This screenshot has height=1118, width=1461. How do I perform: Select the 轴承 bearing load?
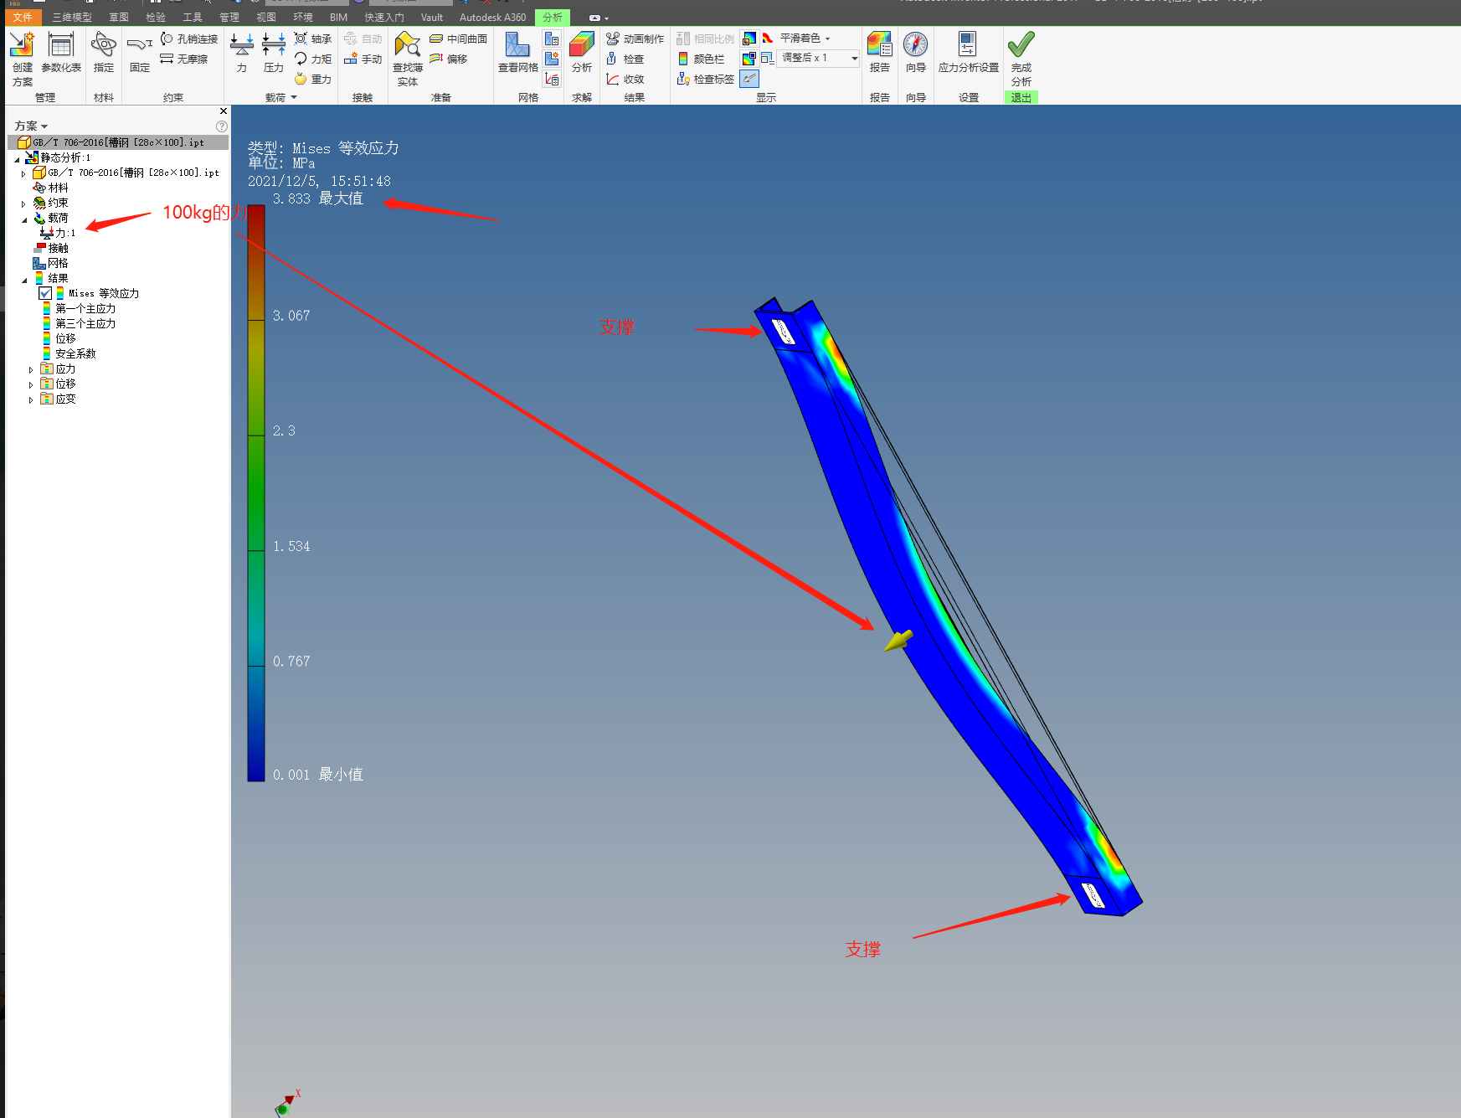(313, 39)
